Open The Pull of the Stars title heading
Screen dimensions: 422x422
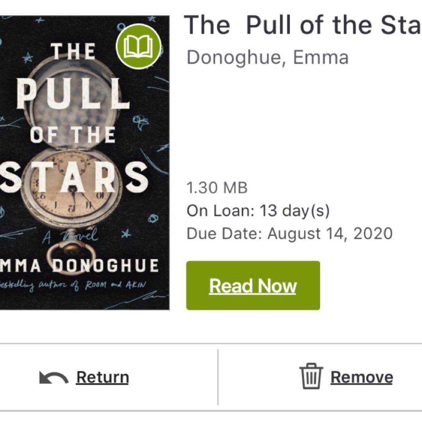(302, 25)
